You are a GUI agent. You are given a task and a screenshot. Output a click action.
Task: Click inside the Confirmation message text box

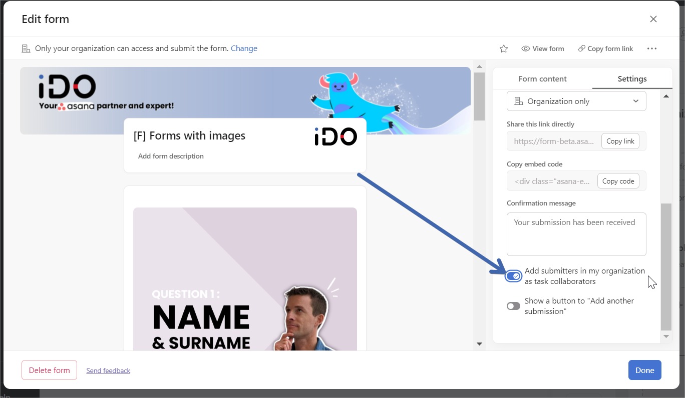(576, 234)
